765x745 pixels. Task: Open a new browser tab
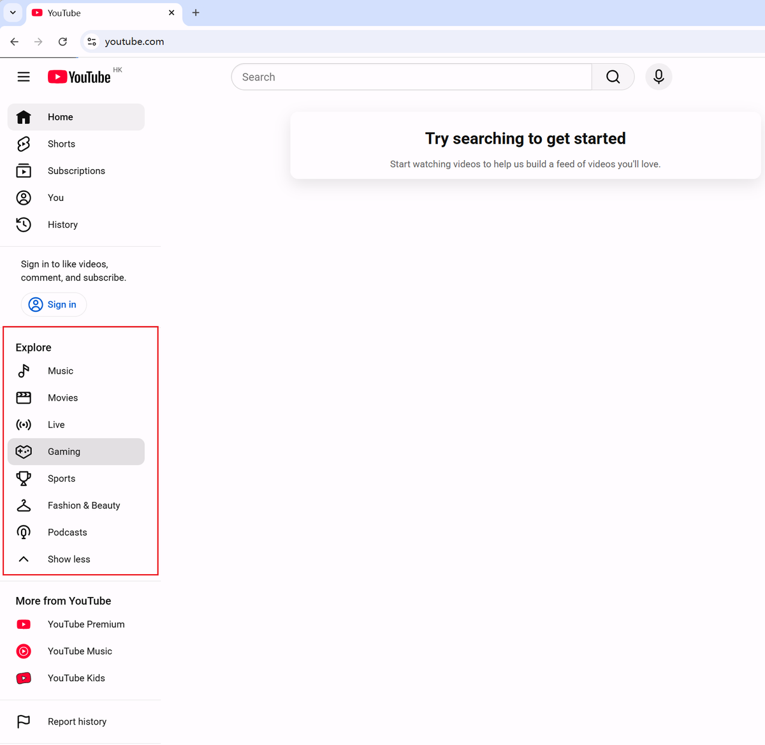coord(196,13)
